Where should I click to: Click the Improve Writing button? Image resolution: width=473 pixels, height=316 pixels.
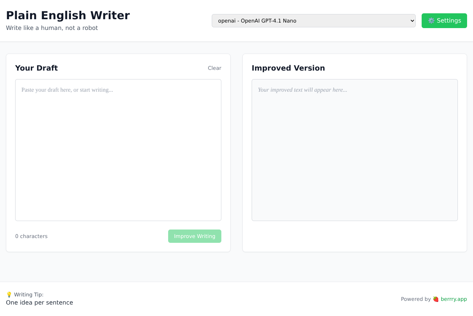click(x=194, y=236)
